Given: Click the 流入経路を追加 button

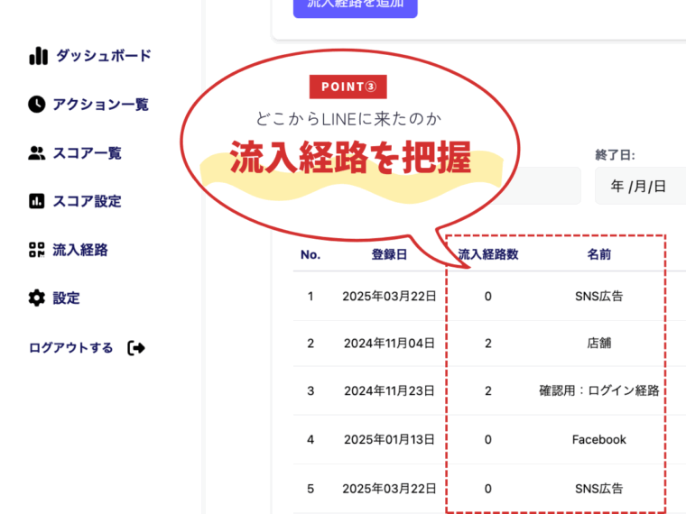Looking at the screenshot, I should click(356, 5).
